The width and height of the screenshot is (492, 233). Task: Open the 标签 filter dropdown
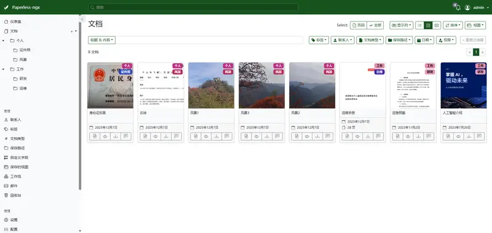(319, 40)
